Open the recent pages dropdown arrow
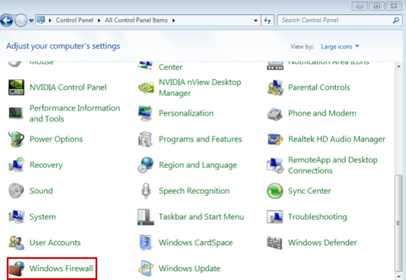Viewport: 406px width, 280px height. pyautogui.click(x=31, y=20)
